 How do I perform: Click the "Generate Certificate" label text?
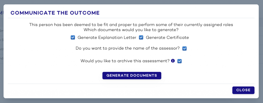pyautogui.click(x=167, y=38)
